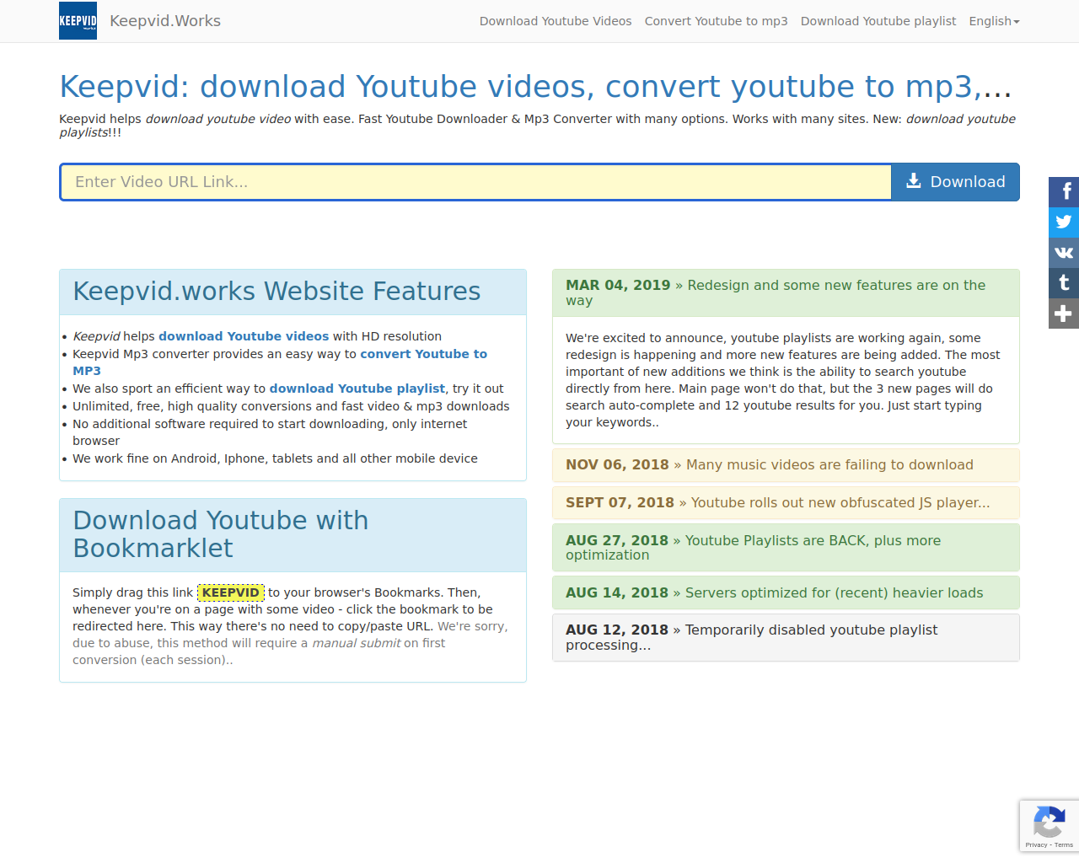Screen dimensions: 1079x863
Task: Focus the Enter Video URL Link field
Action: (475, 182)
